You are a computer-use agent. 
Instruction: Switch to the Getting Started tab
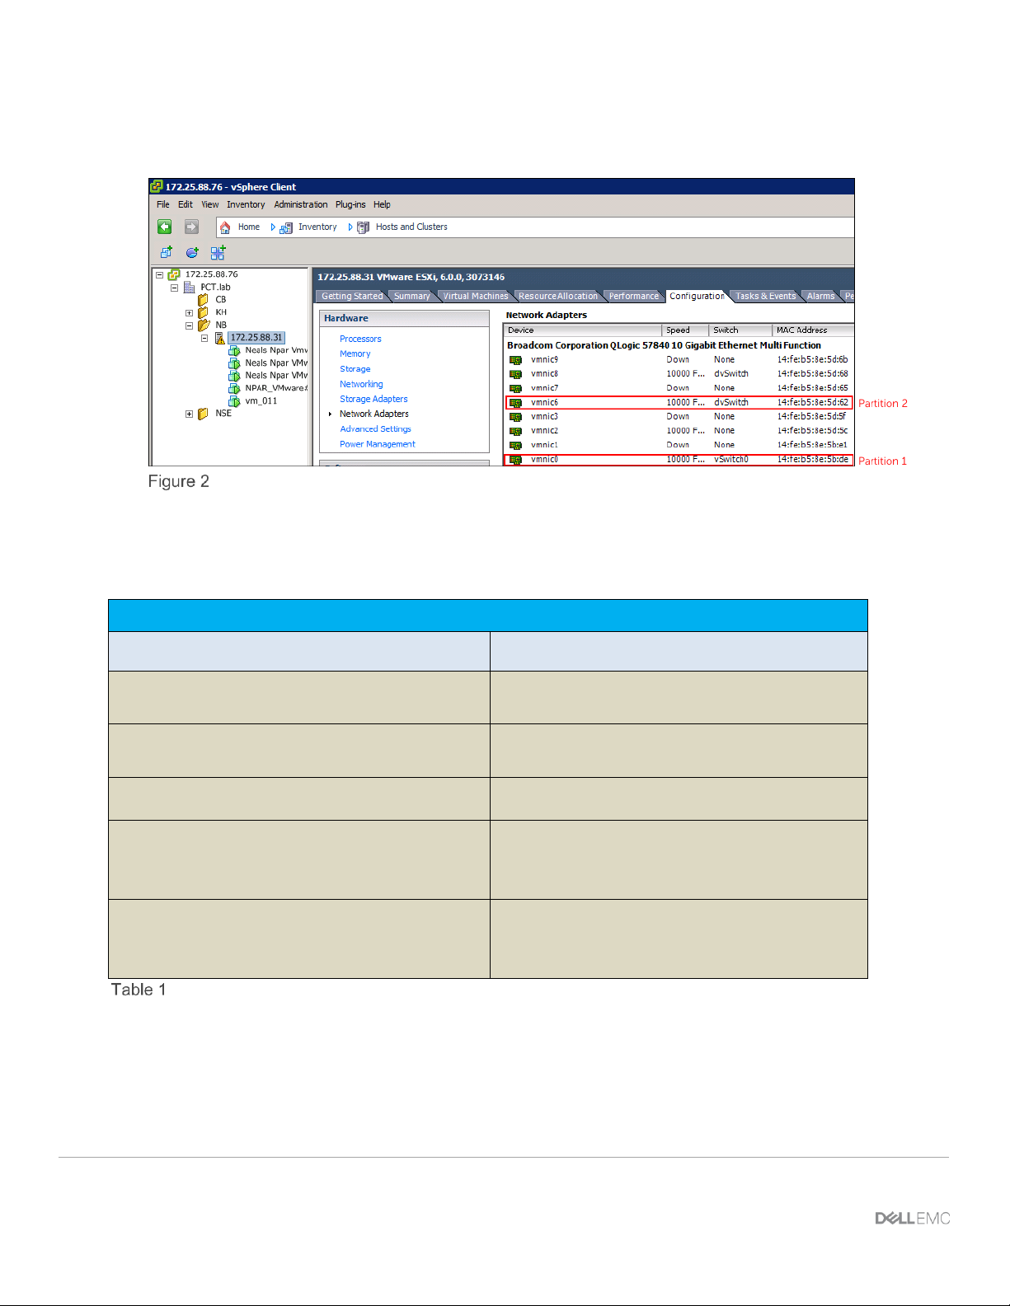[x=352, y=297]
